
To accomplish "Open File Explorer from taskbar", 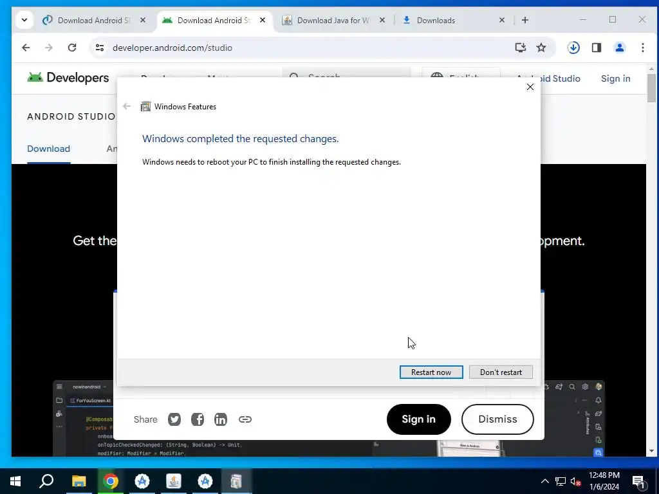I will coord(79,481).
